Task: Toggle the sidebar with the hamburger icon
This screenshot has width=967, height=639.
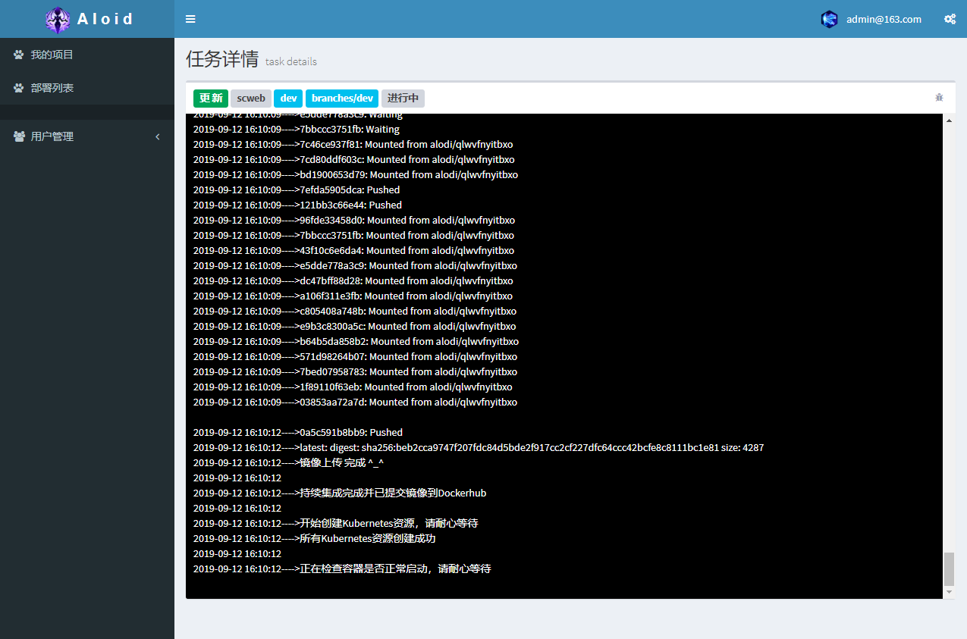Action: click(x=190, y=19)
